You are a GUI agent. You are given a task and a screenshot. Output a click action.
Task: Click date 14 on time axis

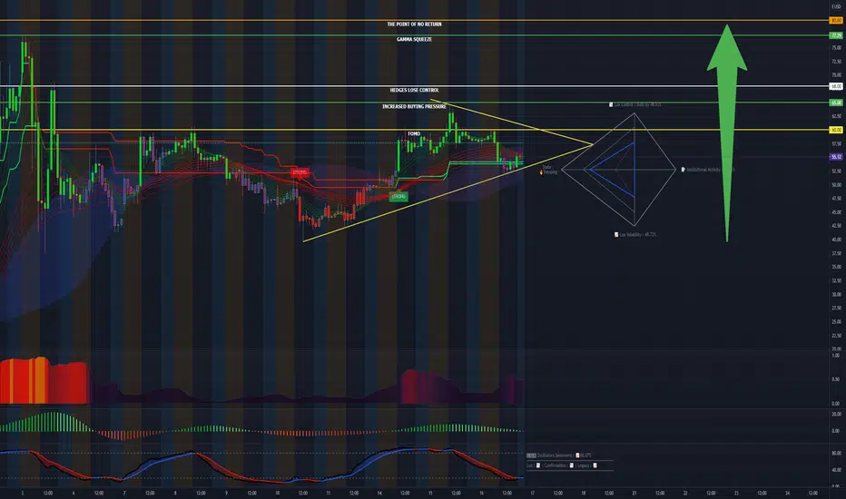[x=379, y=493]
